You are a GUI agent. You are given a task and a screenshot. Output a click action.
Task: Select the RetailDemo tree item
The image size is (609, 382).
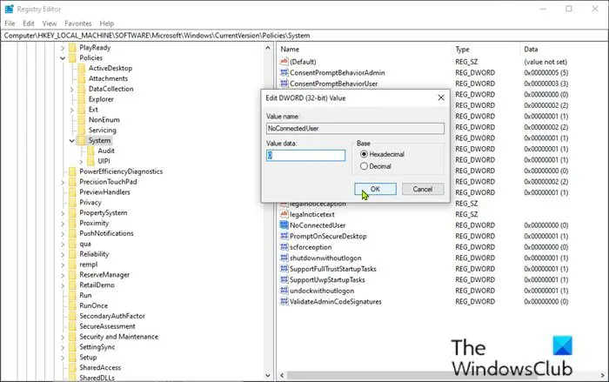click(97, 285)
